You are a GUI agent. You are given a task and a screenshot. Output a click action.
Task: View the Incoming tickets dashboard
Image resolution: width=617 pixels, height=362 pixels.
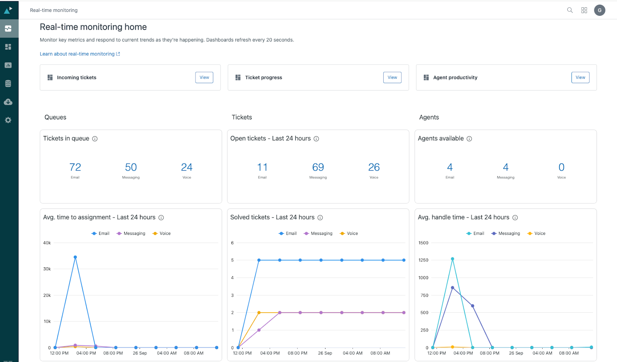point(204,77)
